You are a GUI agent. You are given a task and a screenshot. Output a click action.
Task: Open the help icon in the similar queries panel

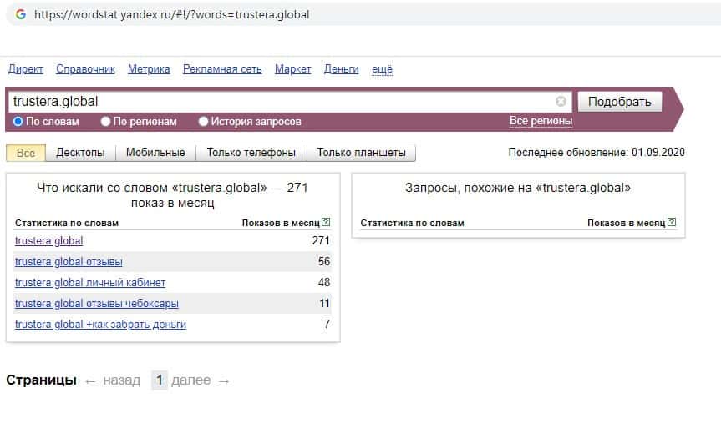coord(672,222)
